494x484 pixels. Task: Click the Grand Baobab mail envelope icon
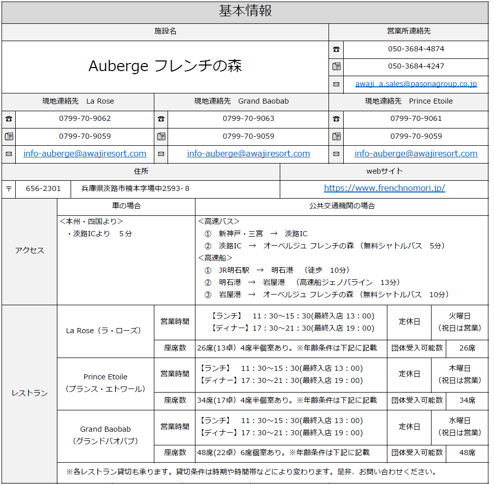pyautogui.click(x=161, y=154)
